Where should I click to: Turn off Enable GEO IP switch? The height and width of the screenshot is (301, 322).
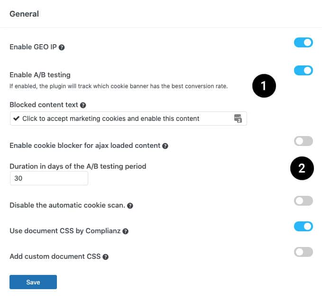click(304, 43)
